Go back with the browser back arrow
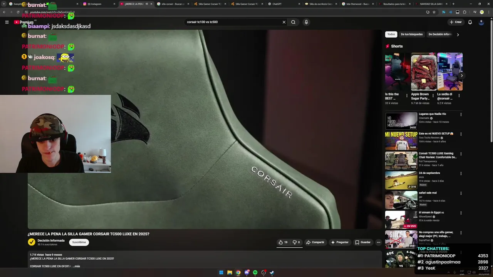Screen dimensions: 493x277 [4, 12]
